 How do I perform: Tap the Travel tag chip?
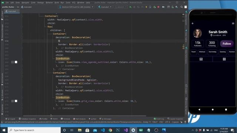point(193,52)
